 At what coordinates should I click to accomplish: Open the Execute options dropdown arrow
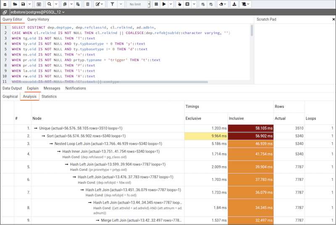[171, 4]
